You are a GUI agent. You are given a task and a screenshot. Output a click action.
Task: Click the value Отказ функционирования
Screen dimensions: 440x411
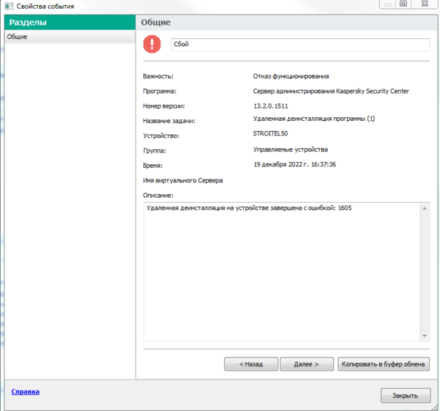point(291,76)
